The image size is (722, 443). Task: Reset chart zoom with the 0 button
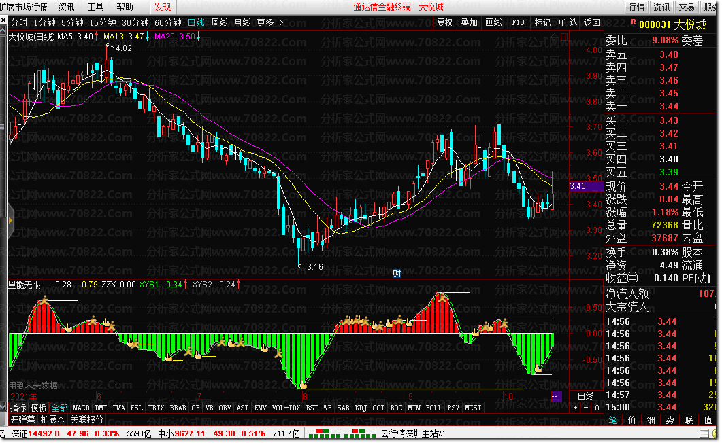pyautogui.click(x=597, y=408)
